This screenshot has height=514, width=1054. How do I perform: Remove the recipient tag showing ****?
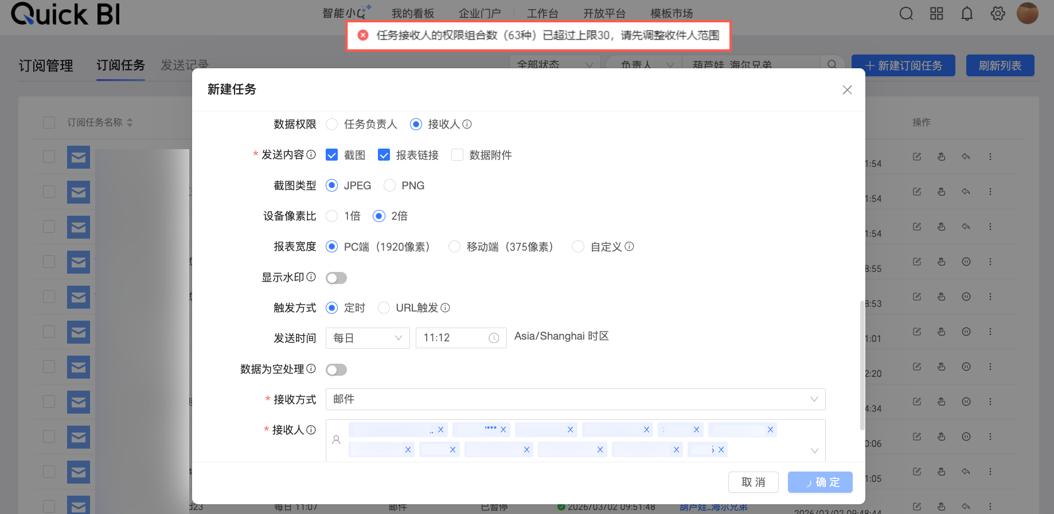coord(503,430)
